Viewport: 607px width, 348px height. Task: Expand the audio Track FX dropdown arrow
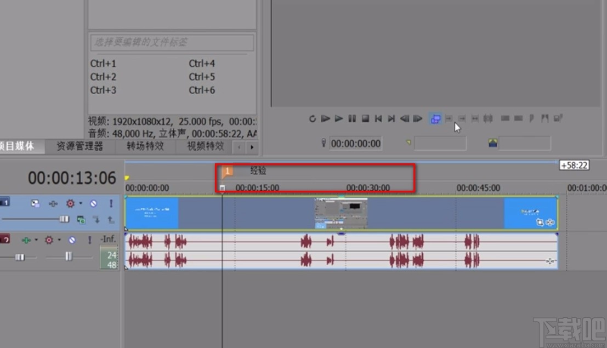(x=36, y=240)
